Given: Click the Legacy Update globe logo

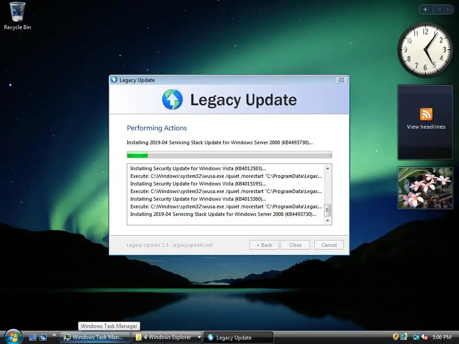Looking at the screenshot, I should [172, 99].
